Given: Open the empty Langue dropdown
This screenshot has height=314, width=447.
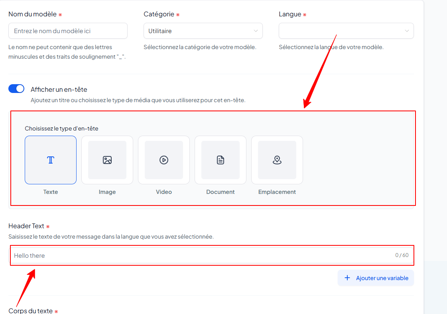Looking at the screenshot, I should pos(346,31).
